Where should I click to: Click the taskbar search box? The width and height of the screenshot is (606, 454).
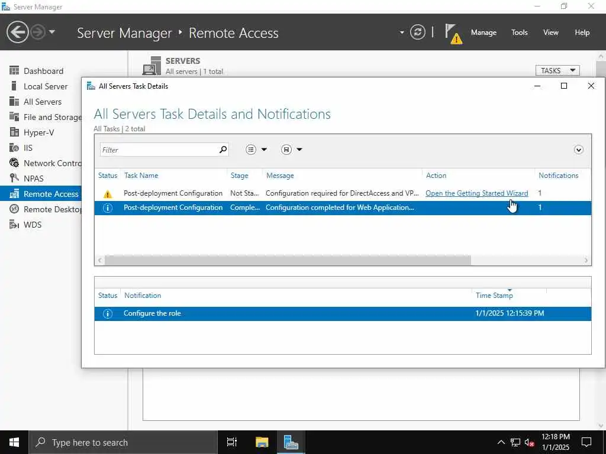[123, 442]
